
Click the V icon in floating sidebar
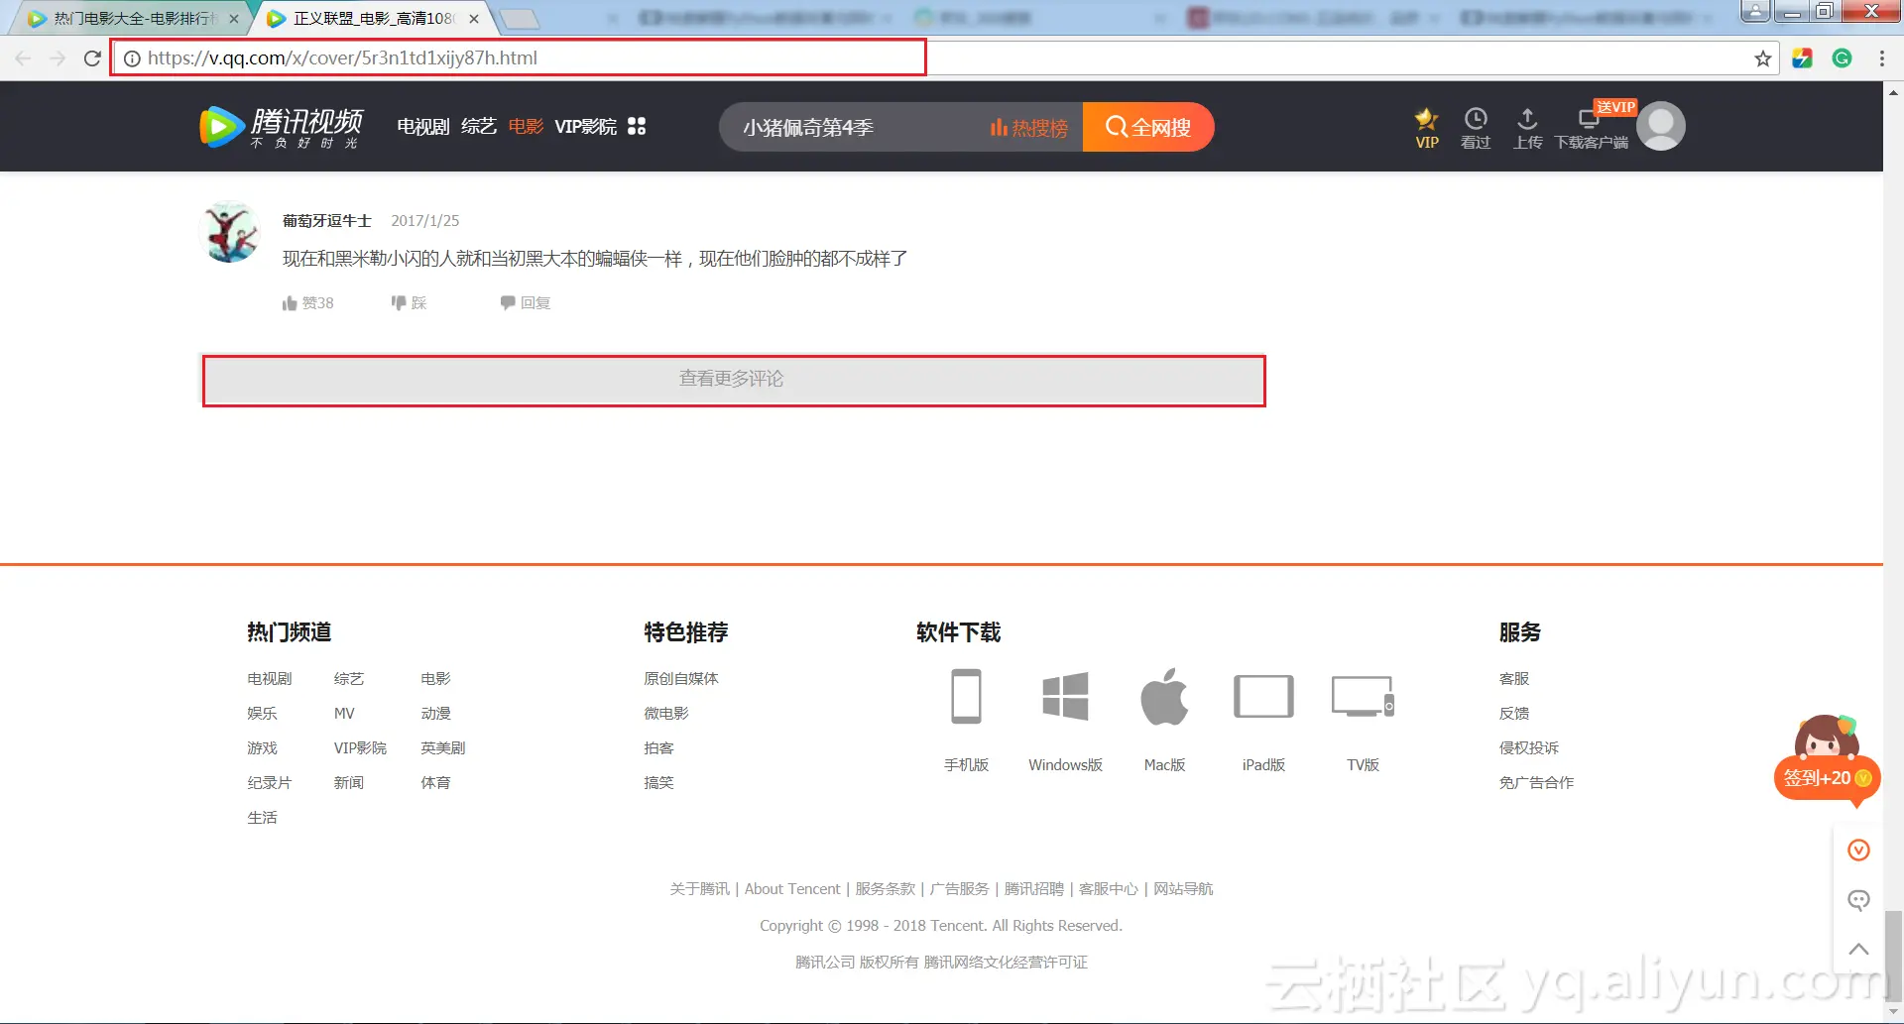point(1859,851)
